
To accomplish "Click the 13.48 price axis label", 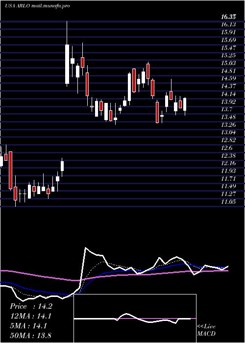I will point(229,117).
